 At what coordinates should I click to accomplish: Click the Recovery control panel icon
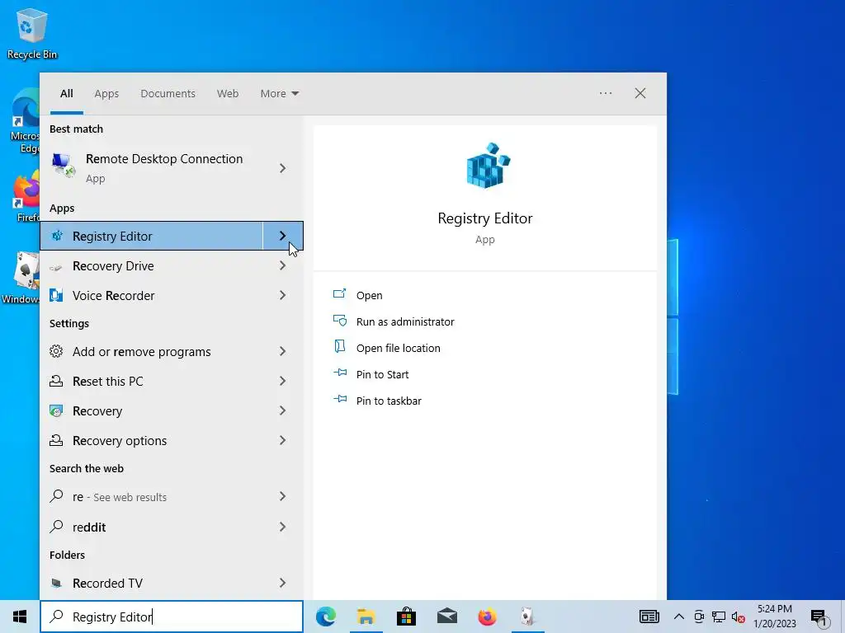(x=56, y=410)
